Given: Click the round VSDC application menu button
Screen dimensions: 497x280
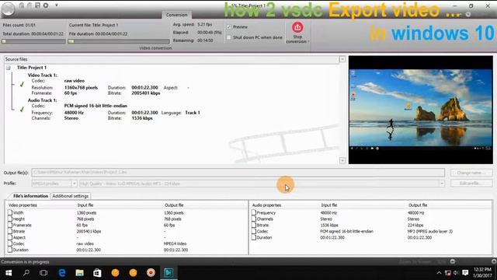Looking at the screenshot, I should [9, 9].
